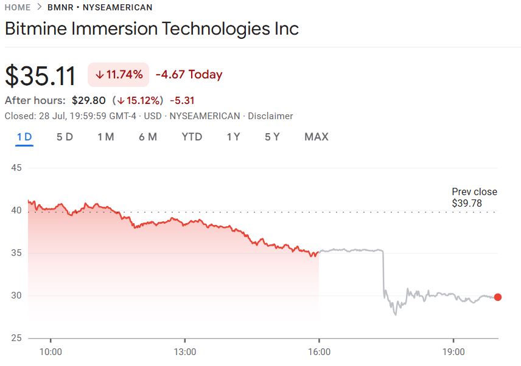This screenshot has height=366, width=521.
Task: Click the breadcrumb chevron separator
Action: (39, 8)
